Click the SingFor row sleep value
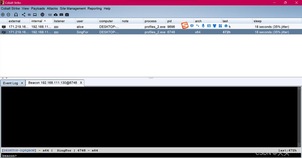The width and height of the screenshot is (302, 158). tap(272, 32)
